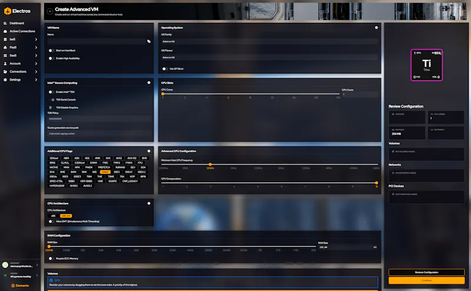The image size is (471, 291).
Task: Expand the SaaS sidebar menu chevron
Action: [36, 55]
